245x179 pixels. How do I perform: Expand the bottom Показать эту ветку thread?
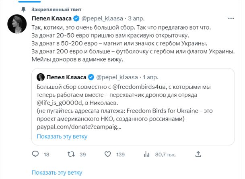pyautogui.click(x=57, y=173)
